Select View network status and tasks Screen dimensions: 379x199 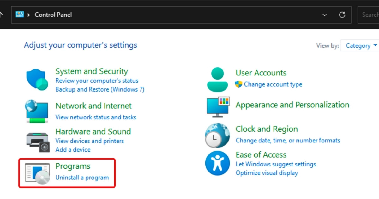[x=96, y=117]
